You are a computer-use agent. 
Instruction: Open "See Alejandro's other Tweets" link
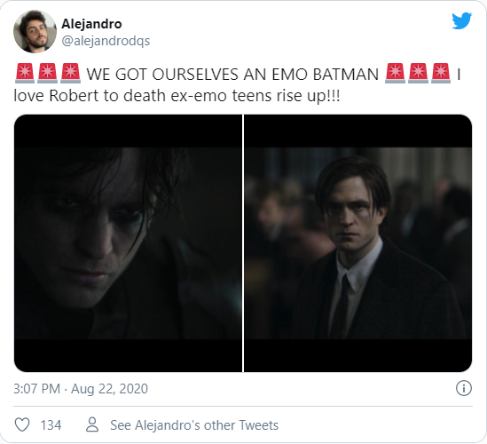[x=194, y=425]
